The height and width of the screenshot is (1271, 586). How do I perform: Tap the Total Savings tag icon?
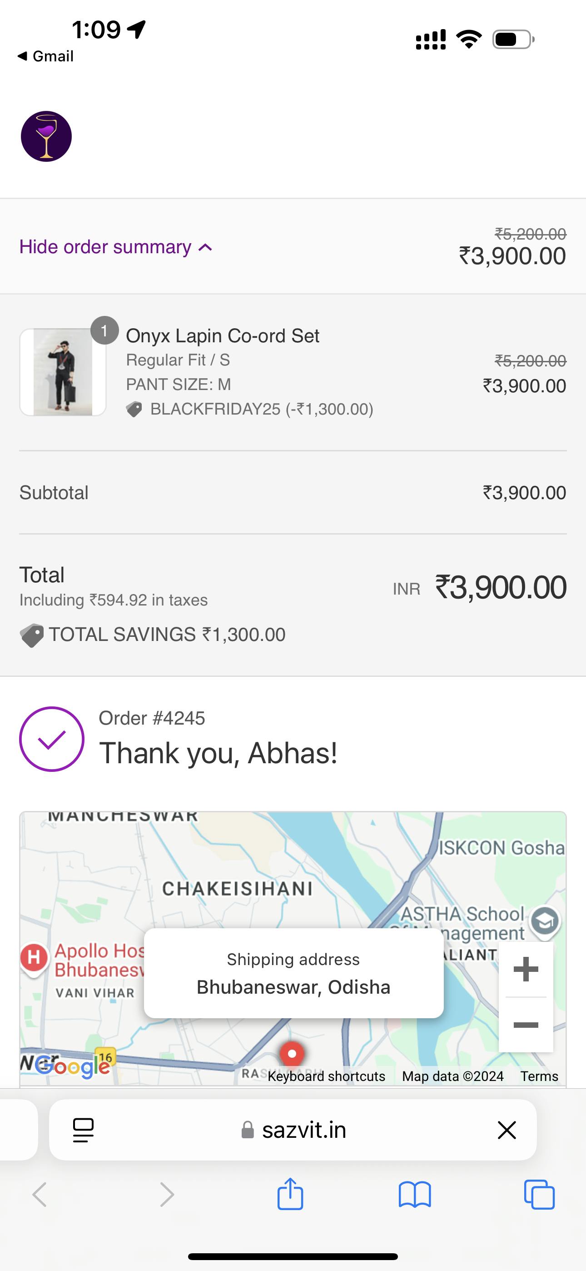click(x=31, y=635)
